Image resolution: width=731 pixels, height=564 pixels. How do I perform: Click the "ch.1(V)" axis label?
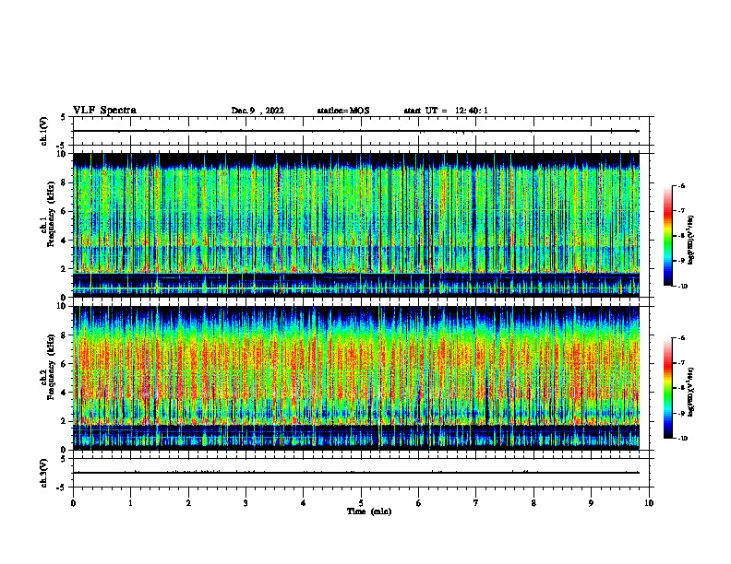tap(44, 131)
